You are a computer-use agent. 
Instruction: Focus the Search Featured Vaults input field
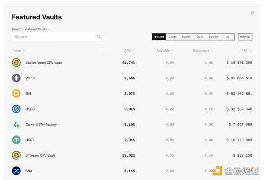(53, 37)
